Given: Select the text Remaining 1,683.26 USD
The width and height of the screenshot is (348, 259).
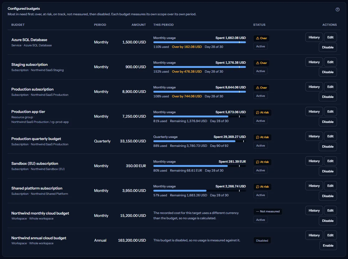Looking at the screenshot, I should [x=188, y=195].
